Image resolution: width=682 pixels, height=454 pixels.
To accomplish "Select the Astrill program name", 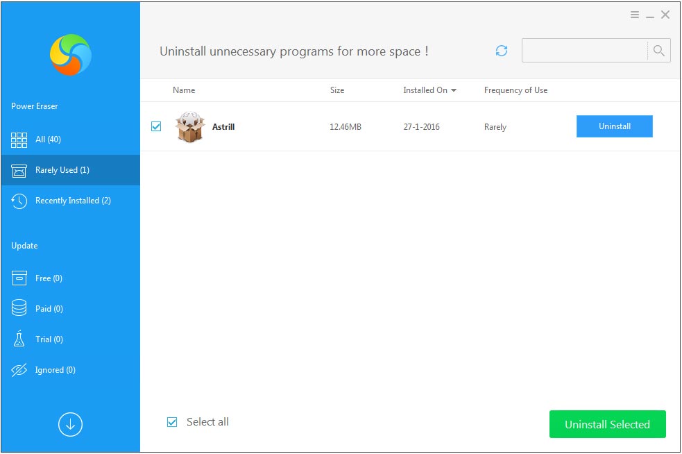I will (223, 126).
